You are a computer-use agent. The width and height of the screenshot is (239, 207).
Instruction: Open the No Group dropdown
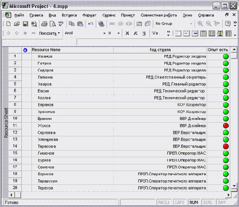click(x=174, y=24)
